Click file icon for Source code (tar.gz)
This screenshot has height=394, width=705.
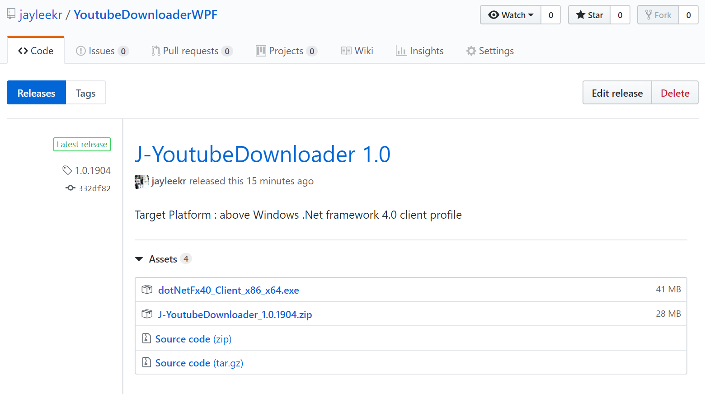146,362
